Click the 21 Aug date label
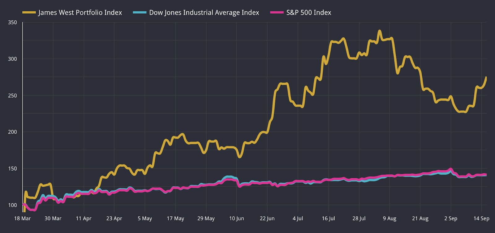 coord(420,218)
